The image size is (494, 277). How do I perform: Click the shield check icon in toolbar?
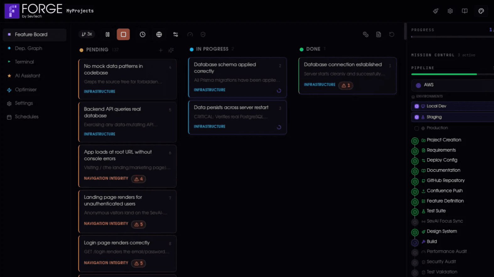[203, 35]
